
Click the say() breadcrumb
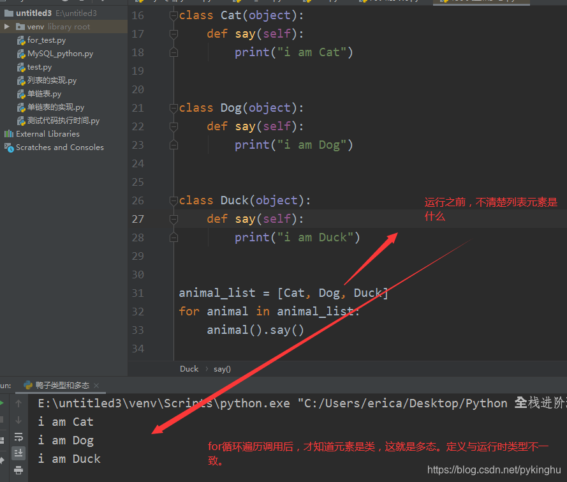(222, 369)
